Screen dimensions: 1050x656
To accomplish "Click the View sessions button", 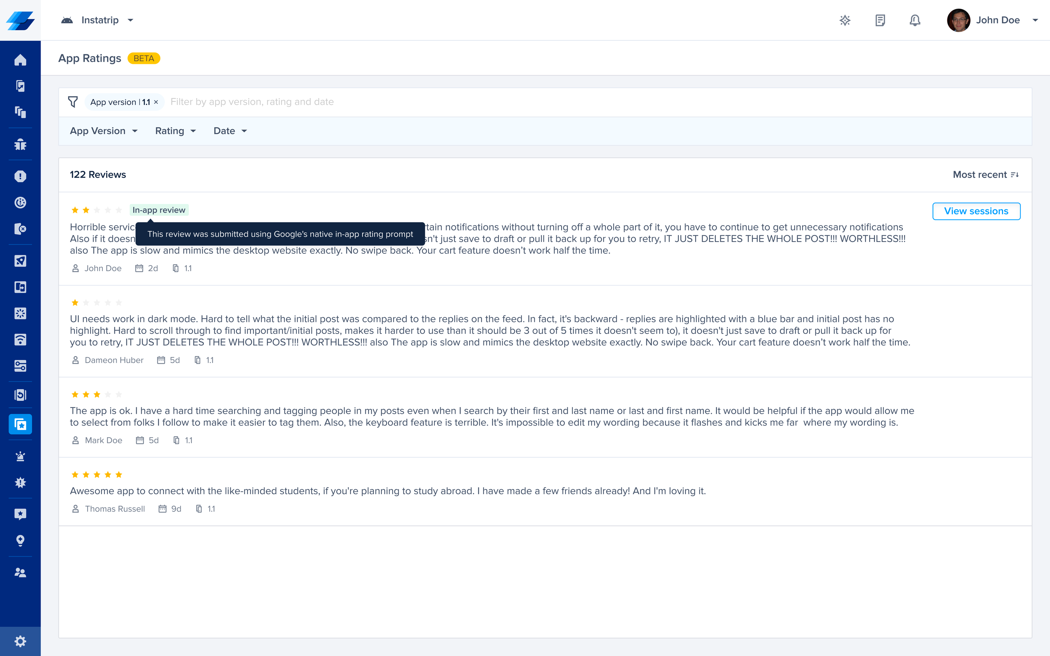I will (976, 211).
